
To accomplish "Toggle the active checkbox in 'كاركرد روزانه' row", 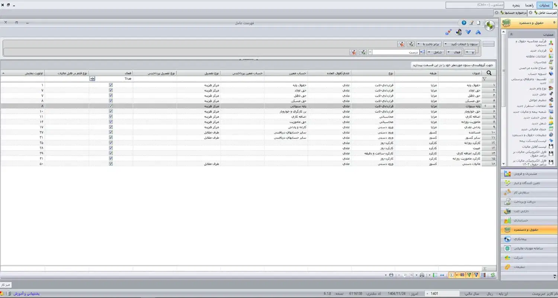I will tap(110, 143).
